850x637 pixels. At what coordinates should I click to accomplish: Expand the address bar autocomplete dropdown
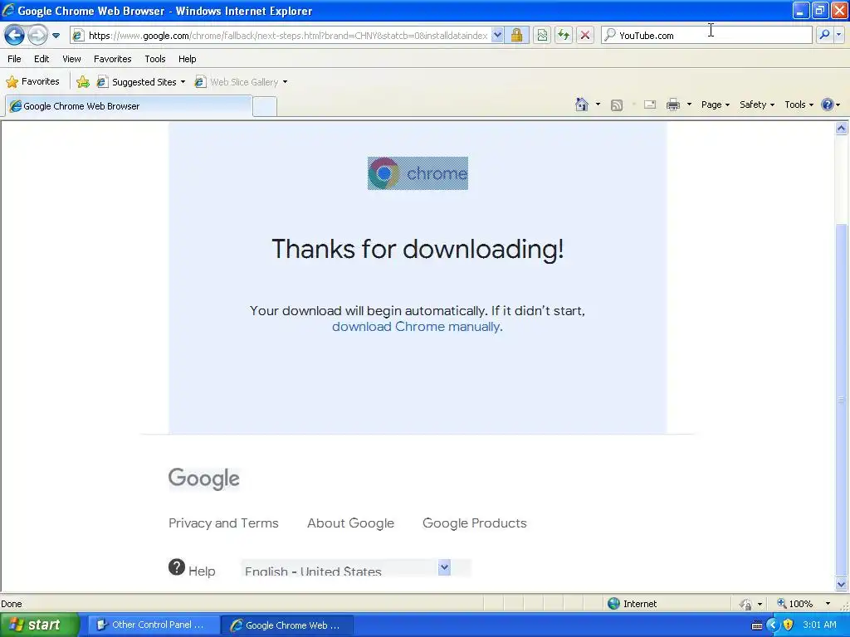point(497,36)
